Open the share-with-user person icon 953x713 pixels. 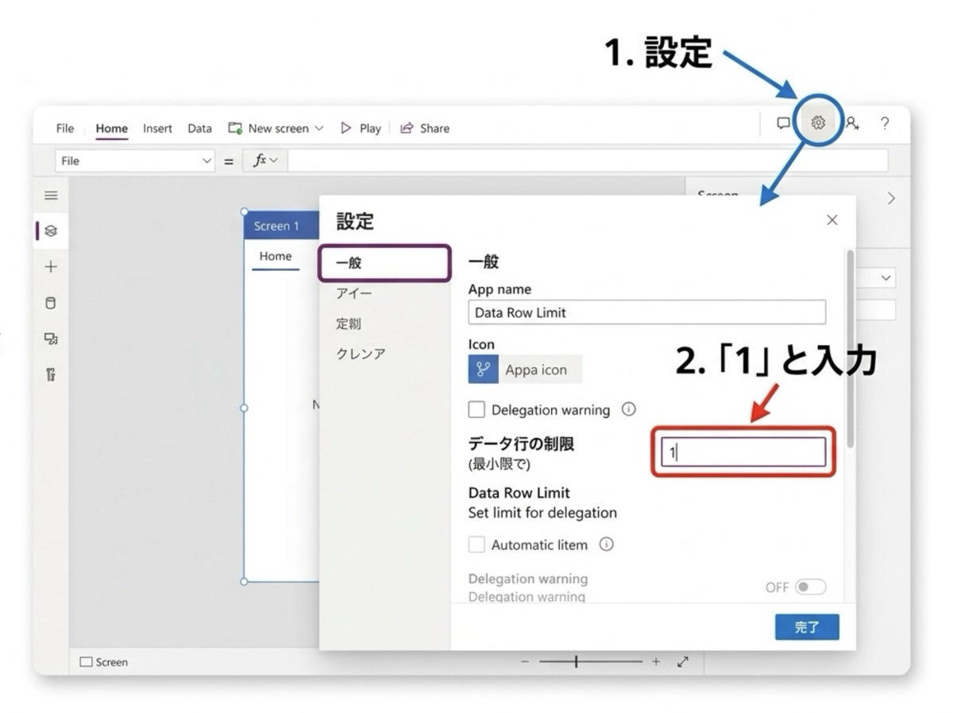click(852, 123)
